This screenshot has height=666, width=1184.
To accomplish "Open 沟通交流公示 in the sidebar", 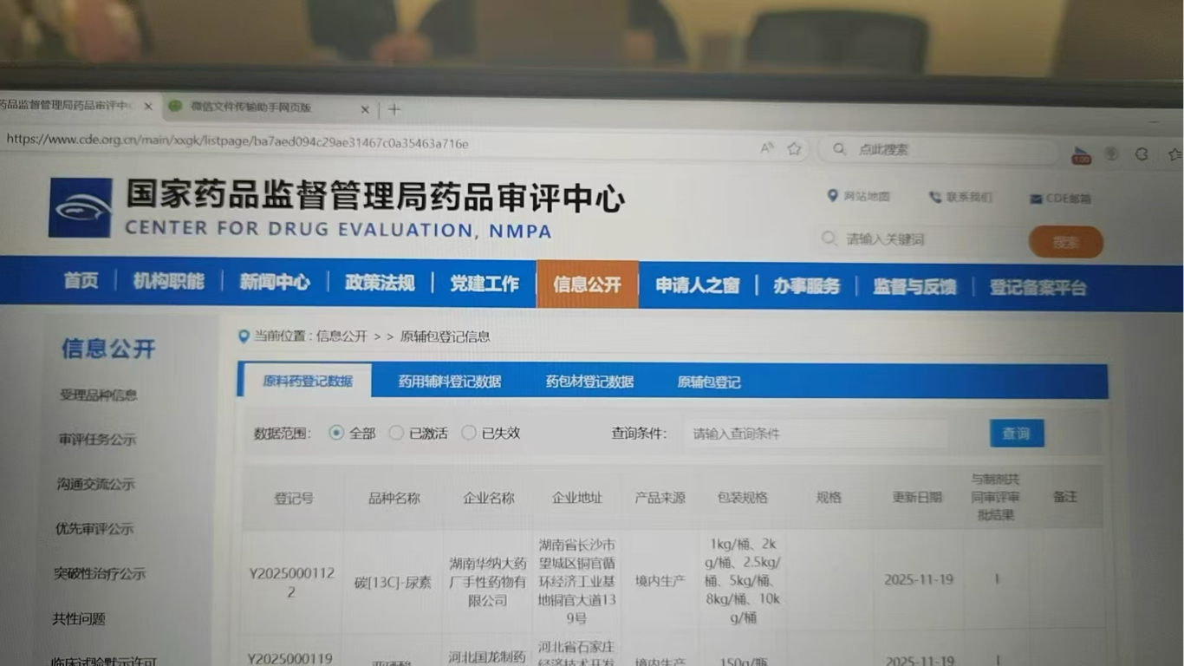I will [x=96, y=484].
